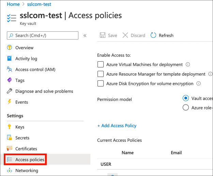The height and width of the screenshot is (176, 213).
Task: Enable Azure Virtual Machines for deployment checkbox
Action: (x=101, y=64)
